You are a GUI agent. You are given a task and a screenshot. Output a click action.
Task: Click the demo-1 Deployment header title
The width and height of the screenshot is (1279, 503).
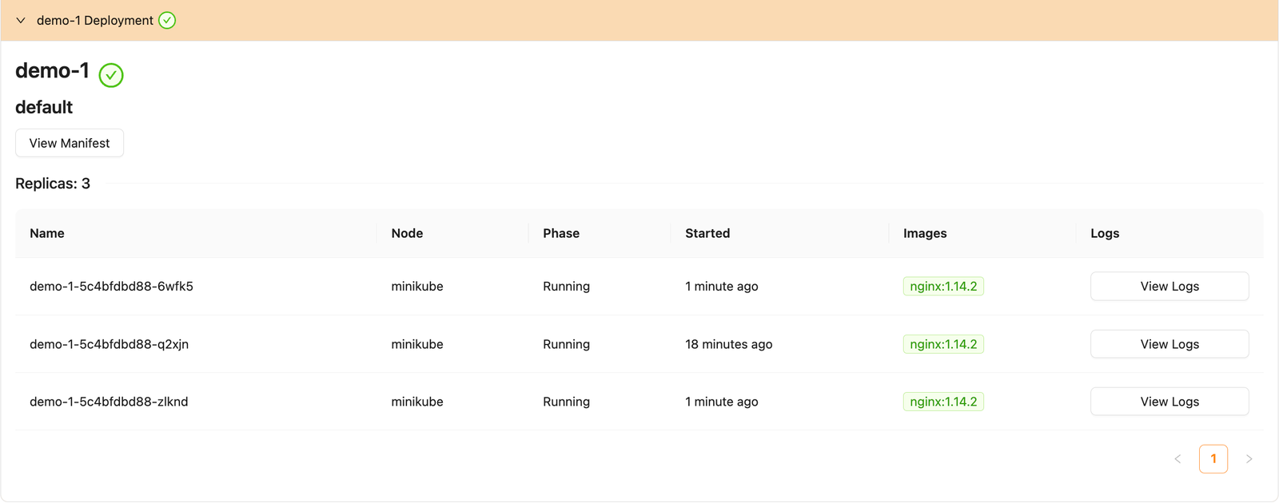click(94, 21)
